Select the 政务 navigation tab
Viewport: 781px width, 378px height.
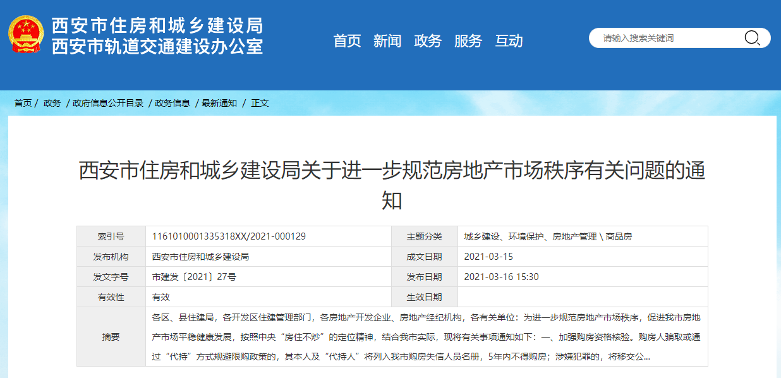click(428, 40)
